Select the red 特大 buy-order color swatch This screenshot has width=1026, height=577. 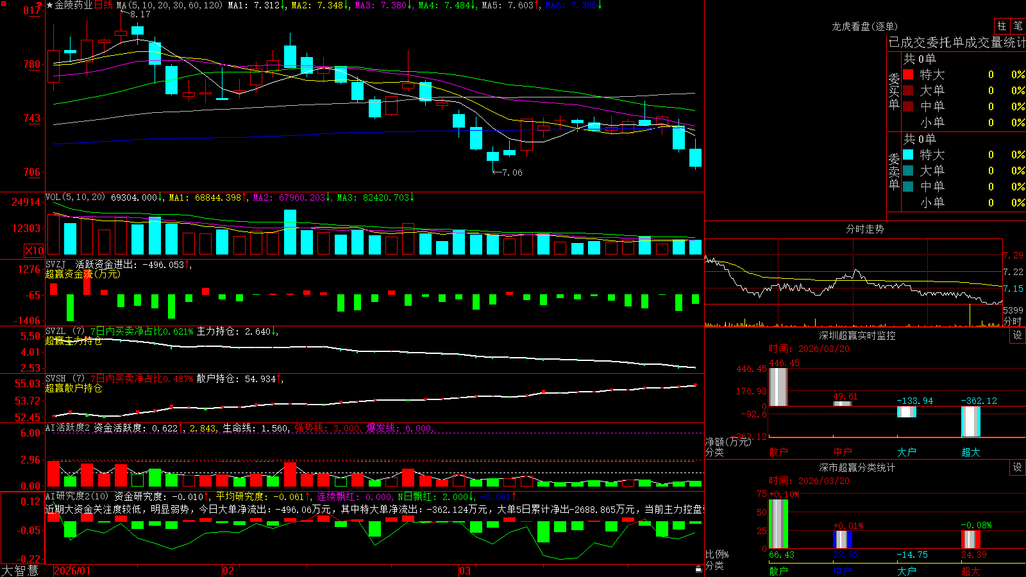click(908, 74)
